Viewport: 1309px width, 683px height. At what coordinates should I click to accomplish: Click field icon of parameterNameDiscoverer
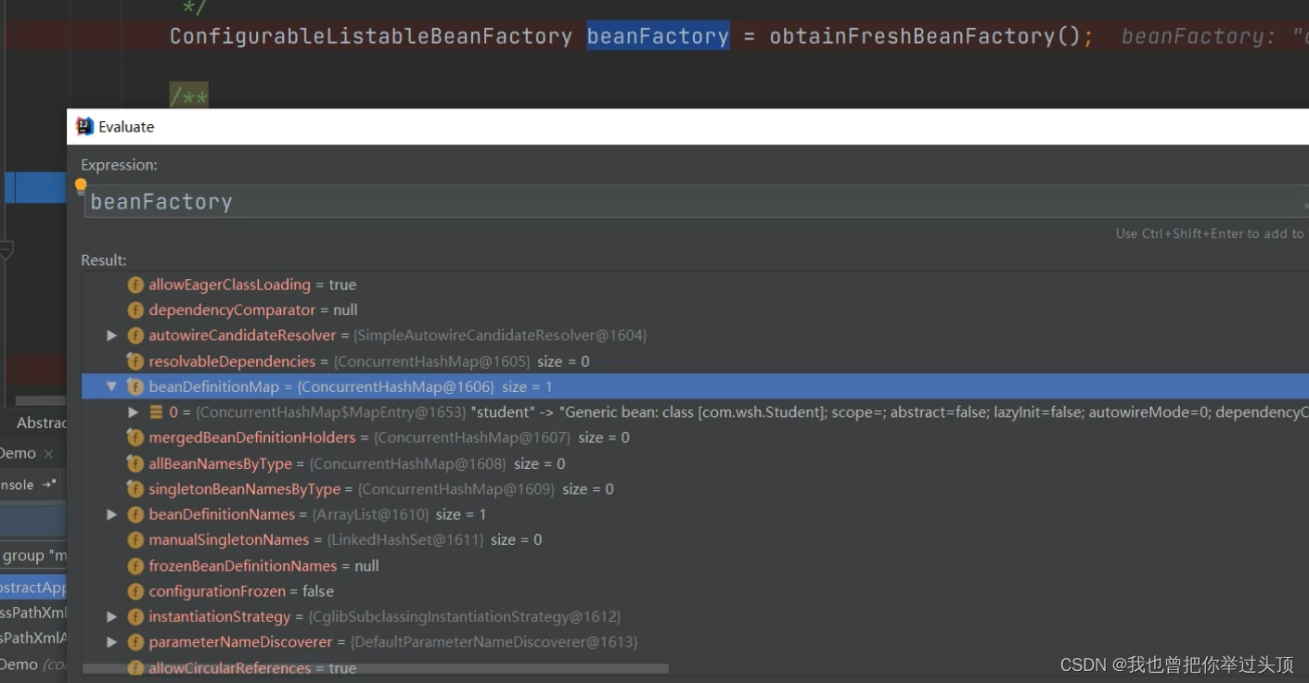(x=135, y=641)
